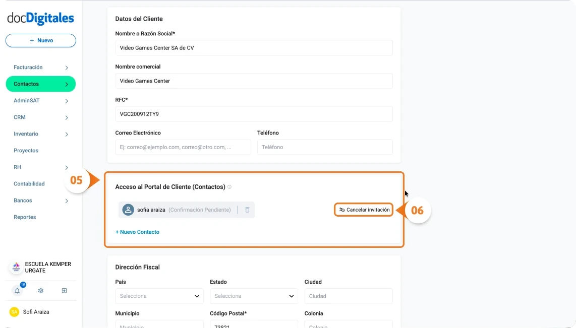Viewport: 576px width, 328px height.
Task: Click Cancelar invitación
Action: 363,210
